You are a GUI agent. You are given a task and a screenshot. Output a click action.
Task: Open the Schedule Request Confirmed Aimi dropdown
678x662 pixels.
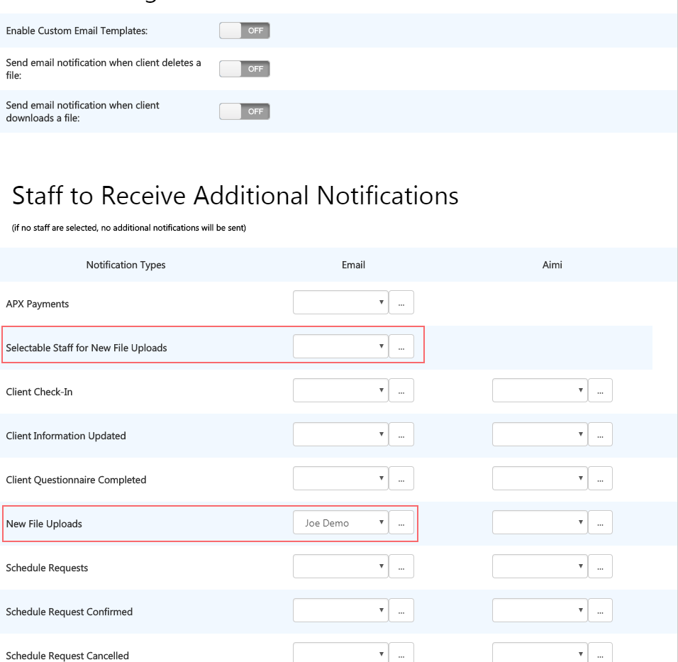(540, 610)
